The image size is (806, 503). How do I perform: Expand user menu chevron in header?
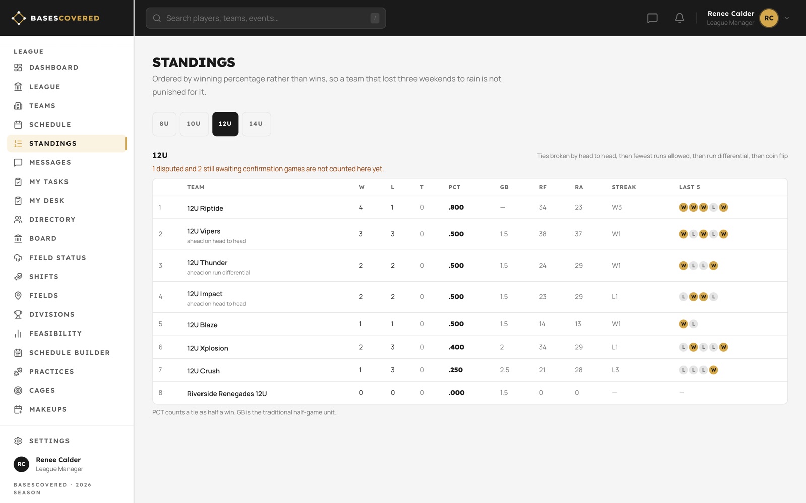point(787,18)
